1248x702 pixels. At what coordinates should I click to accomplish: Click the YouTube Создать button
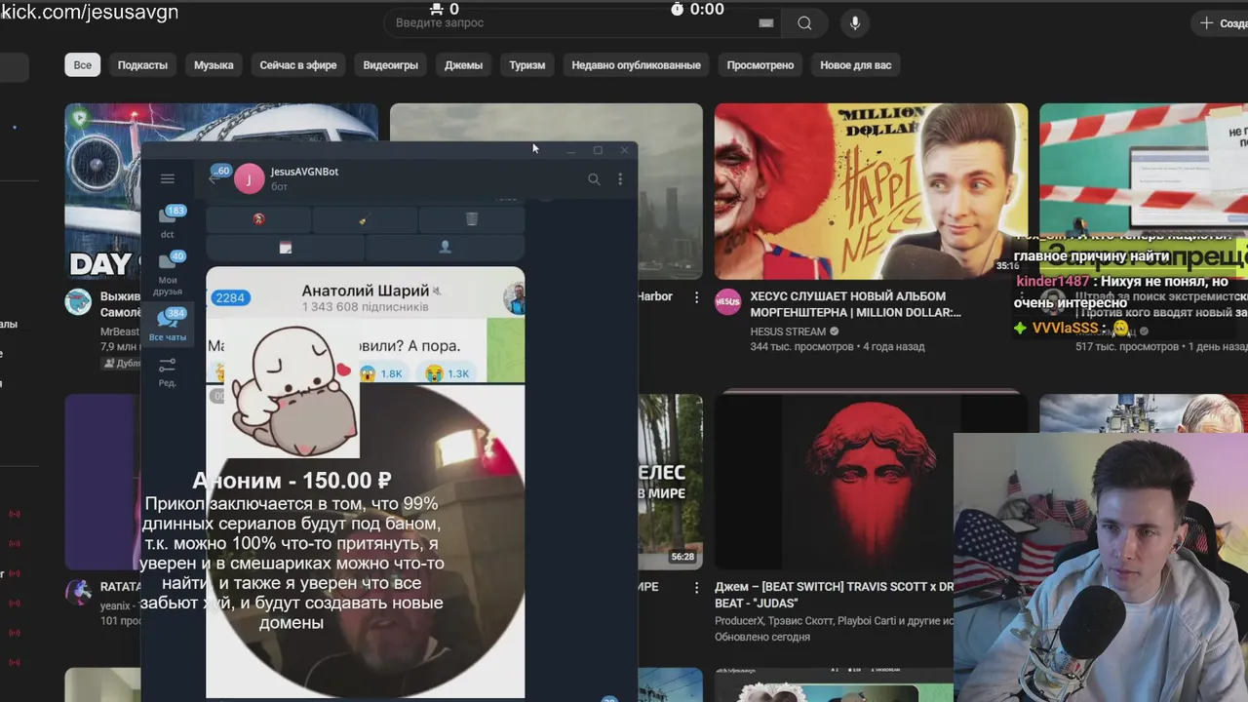[x=1221, y=23]
